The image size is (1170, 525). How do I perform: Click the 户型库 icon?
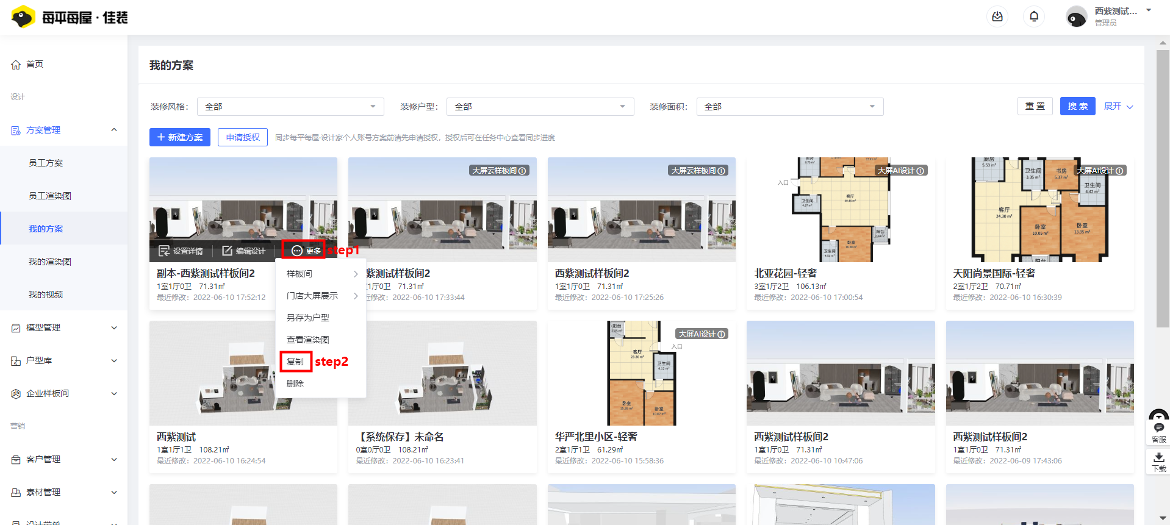(x=16, y=360)
